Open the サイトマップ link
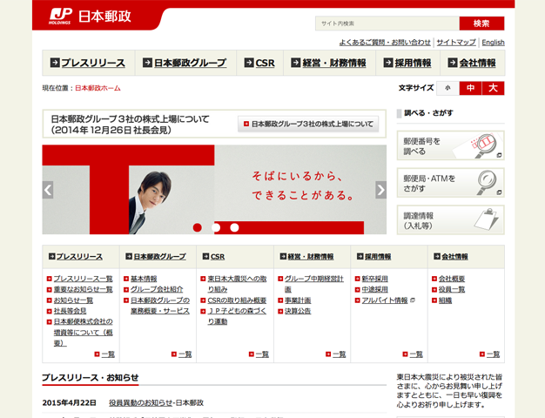545x418 pixels. (456, 43)
